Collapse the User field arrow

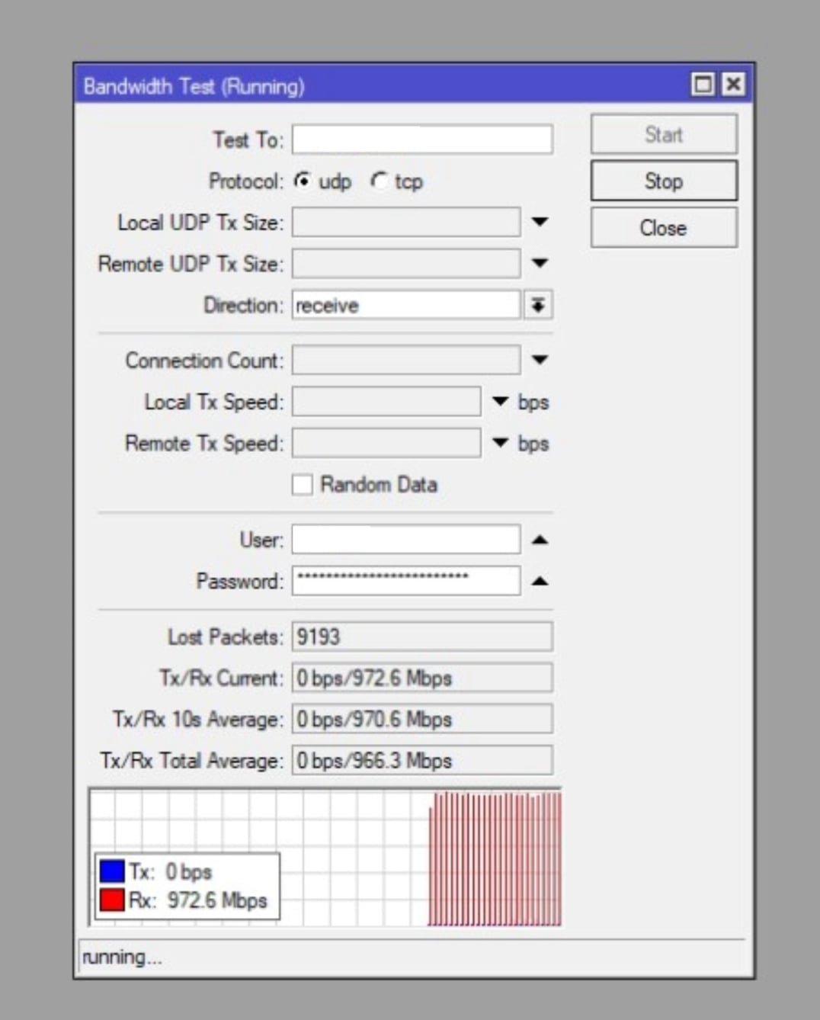click(540, 540)
